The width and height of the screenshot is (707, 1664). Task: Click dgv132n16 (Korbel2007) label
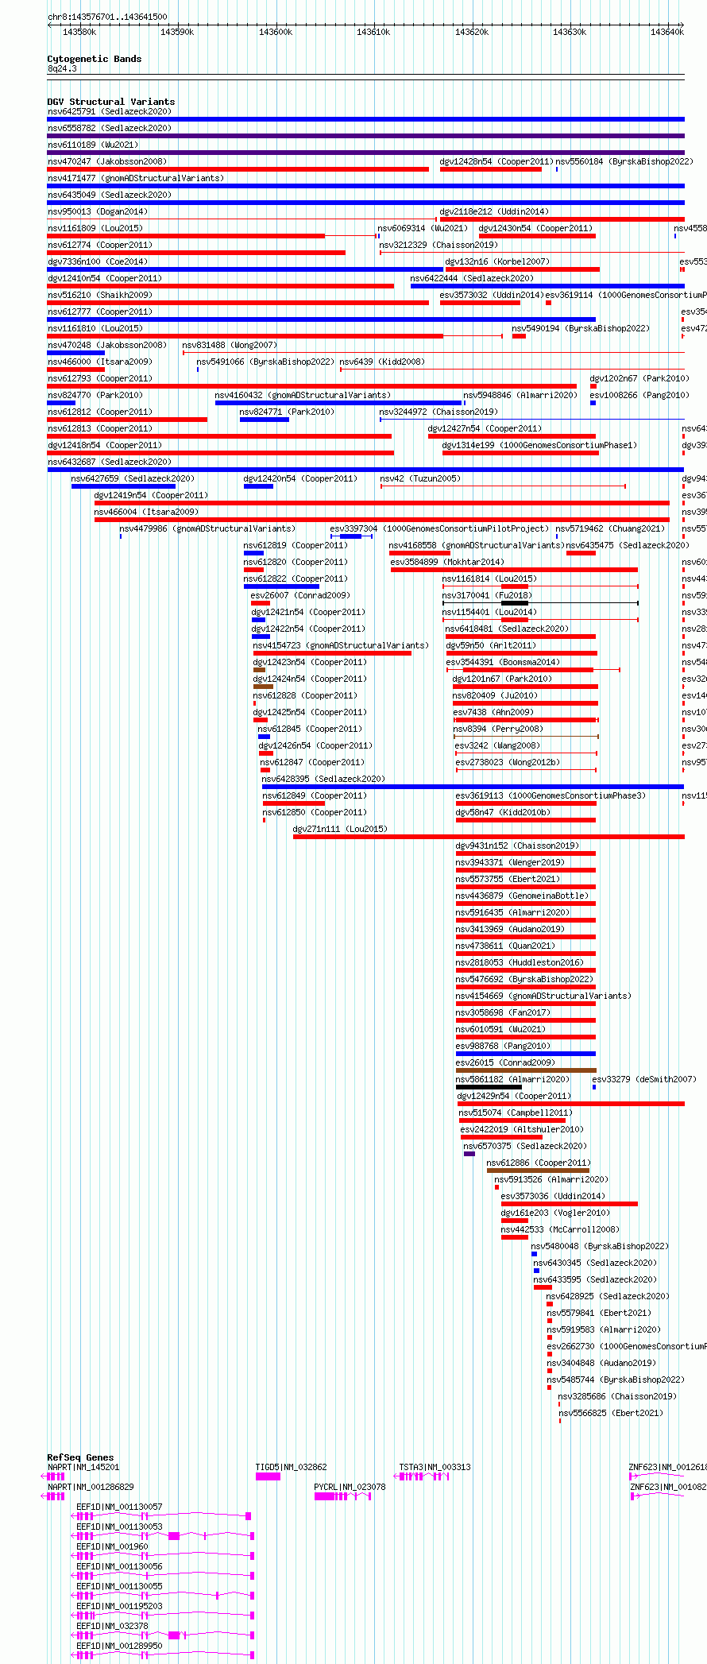[497, 261]
